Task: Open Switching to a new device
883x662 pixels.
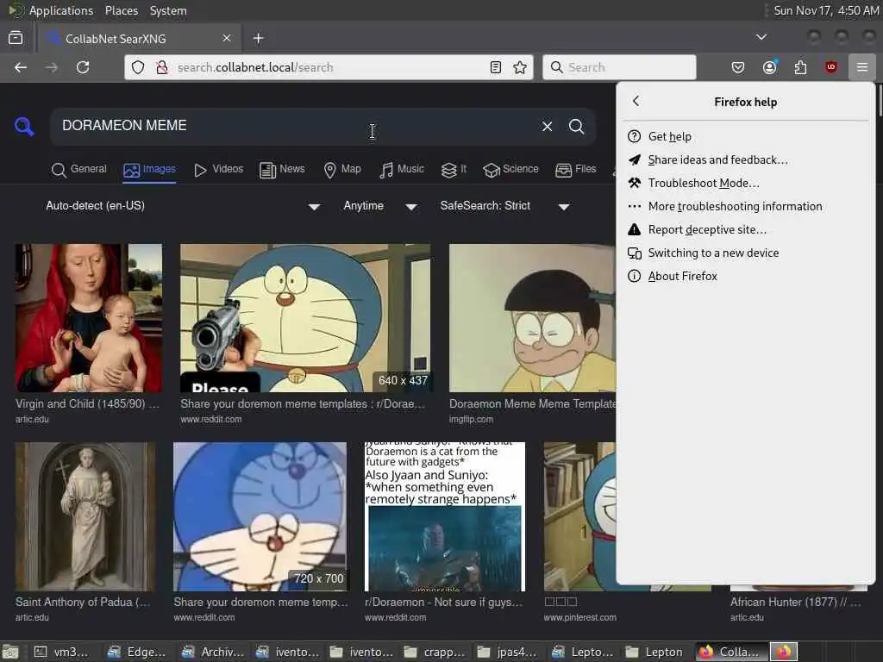Action: (x=746, y=253)
